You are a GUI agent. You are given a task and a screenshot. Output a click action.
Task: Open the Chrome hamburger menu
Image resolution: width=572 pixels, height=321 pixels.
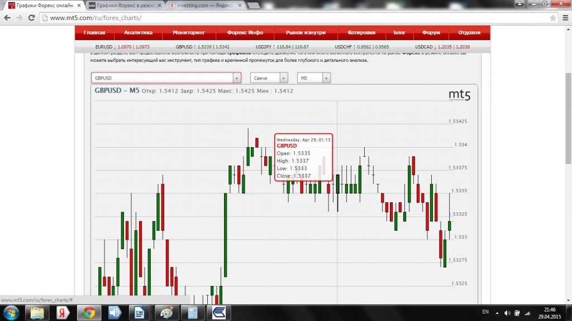tap(565, 17)
